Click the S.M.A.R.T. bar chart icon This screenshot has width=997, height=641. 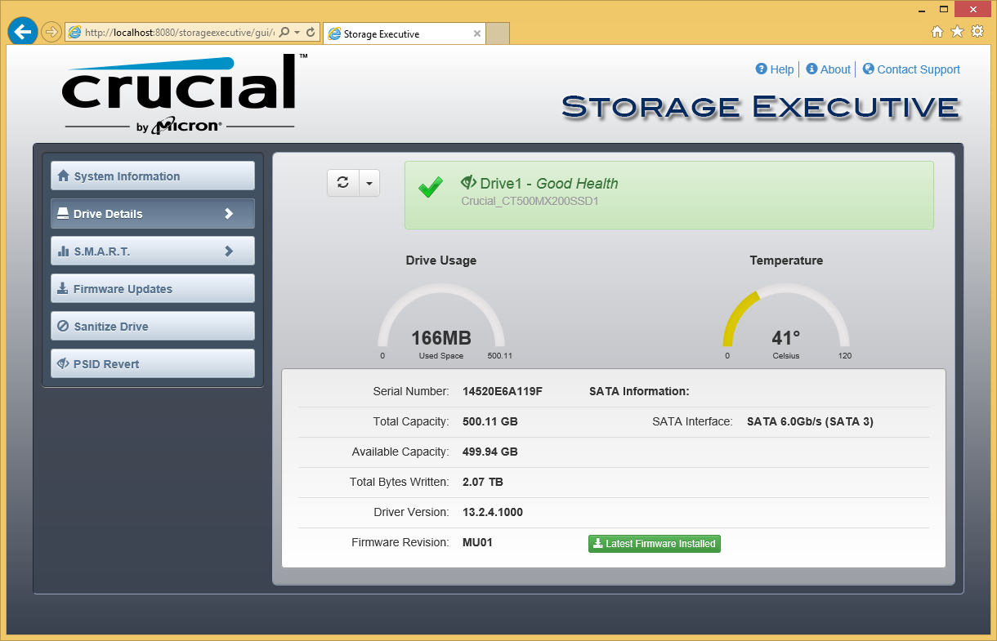[x=63, y=251]
